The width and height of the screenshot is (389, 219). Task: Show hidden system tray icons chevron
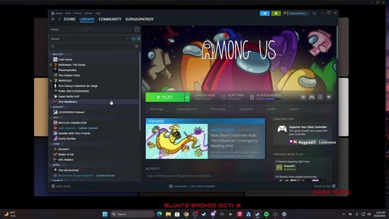(344, 214)
